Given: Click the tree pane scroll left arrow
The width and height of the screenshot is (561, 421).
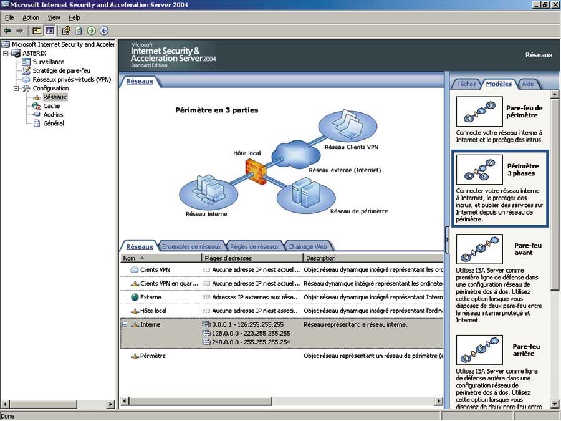Looking at the screenshot, I should [5, 404].
